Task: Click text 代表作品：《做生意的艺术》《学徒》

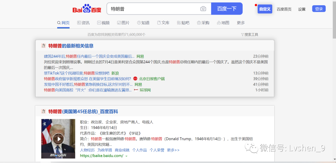Action: pyautogui.click(x=110, y=133)
